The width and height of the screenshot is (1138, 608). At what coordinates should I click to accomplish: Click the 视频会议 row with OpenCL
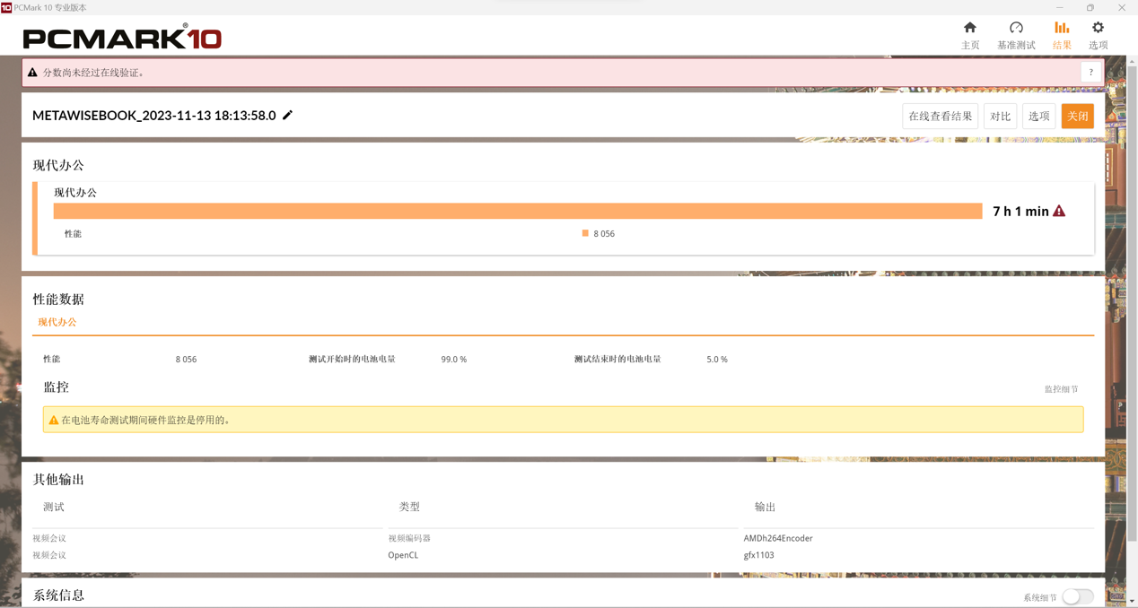click(x=564, y=555)
